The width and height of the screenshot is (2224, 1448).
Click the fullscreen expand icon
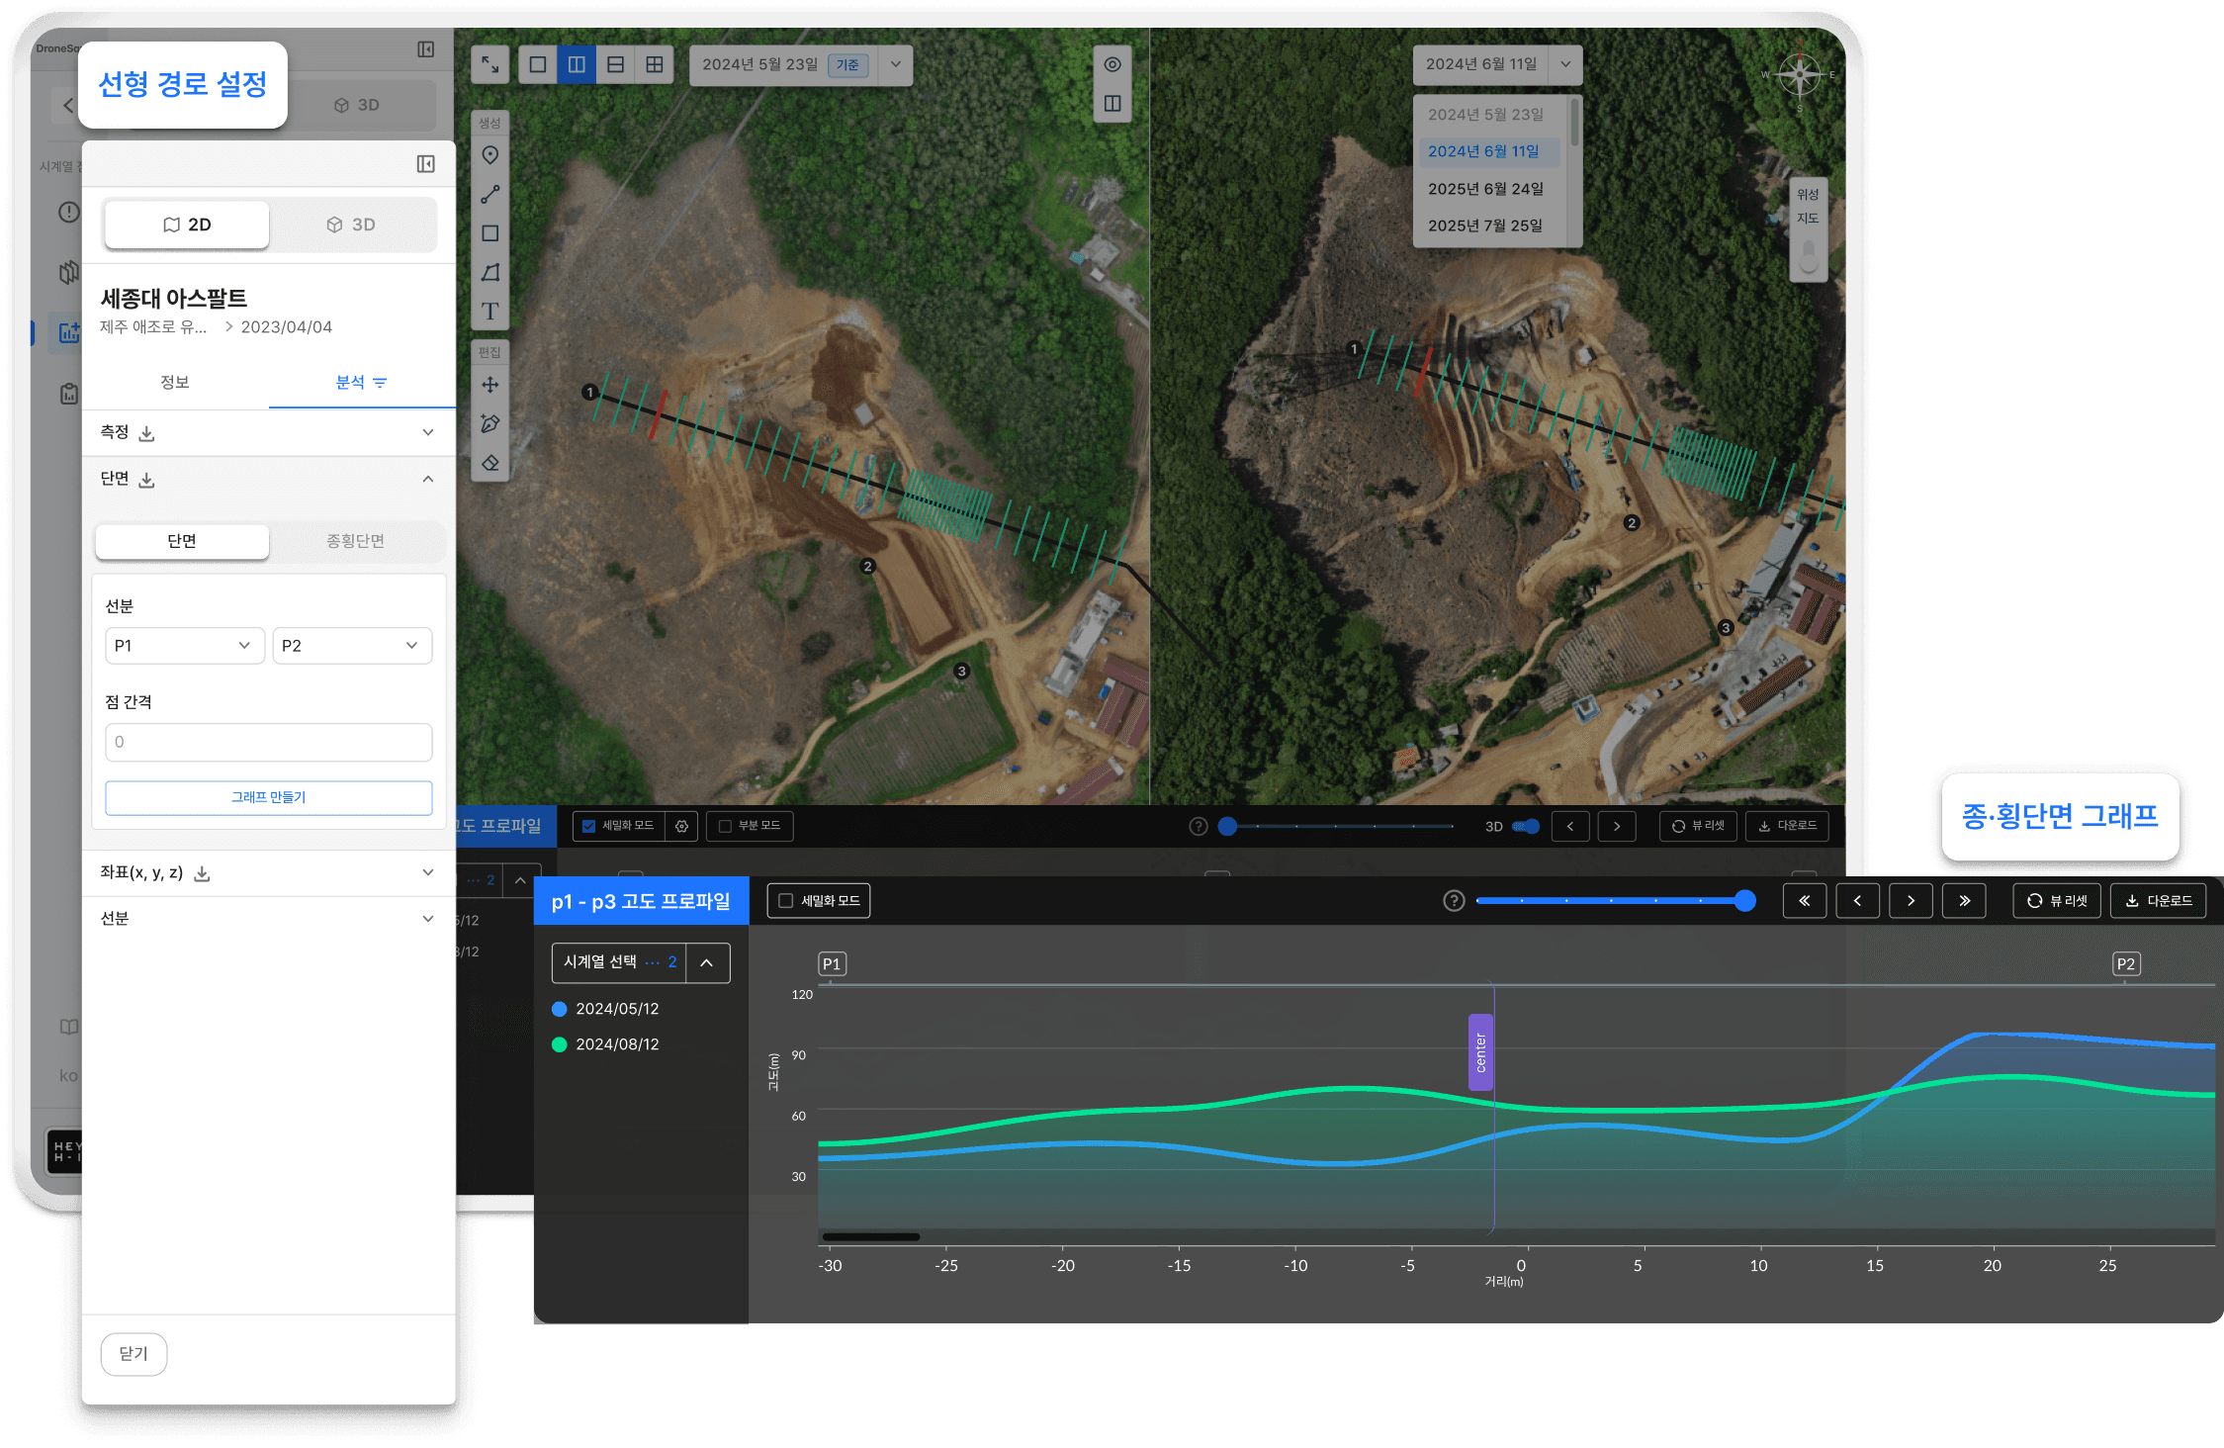pos(489,65)
